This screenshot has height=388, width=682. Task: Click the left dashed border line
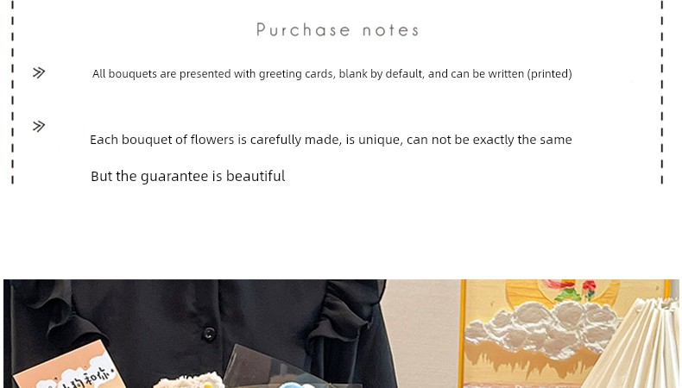point(12,95)
